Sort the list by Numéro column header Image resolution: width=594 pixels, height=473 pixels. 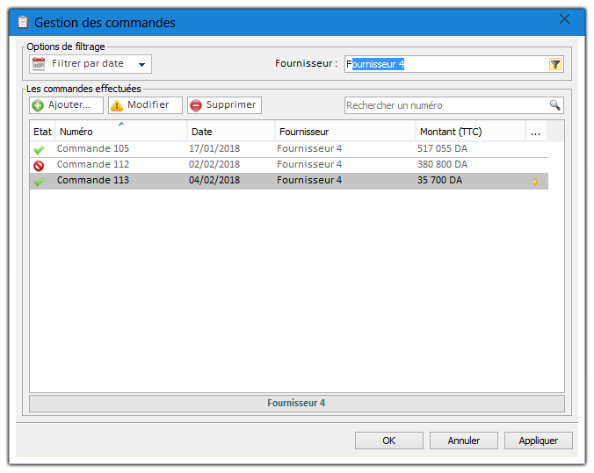tap(121, 132)
